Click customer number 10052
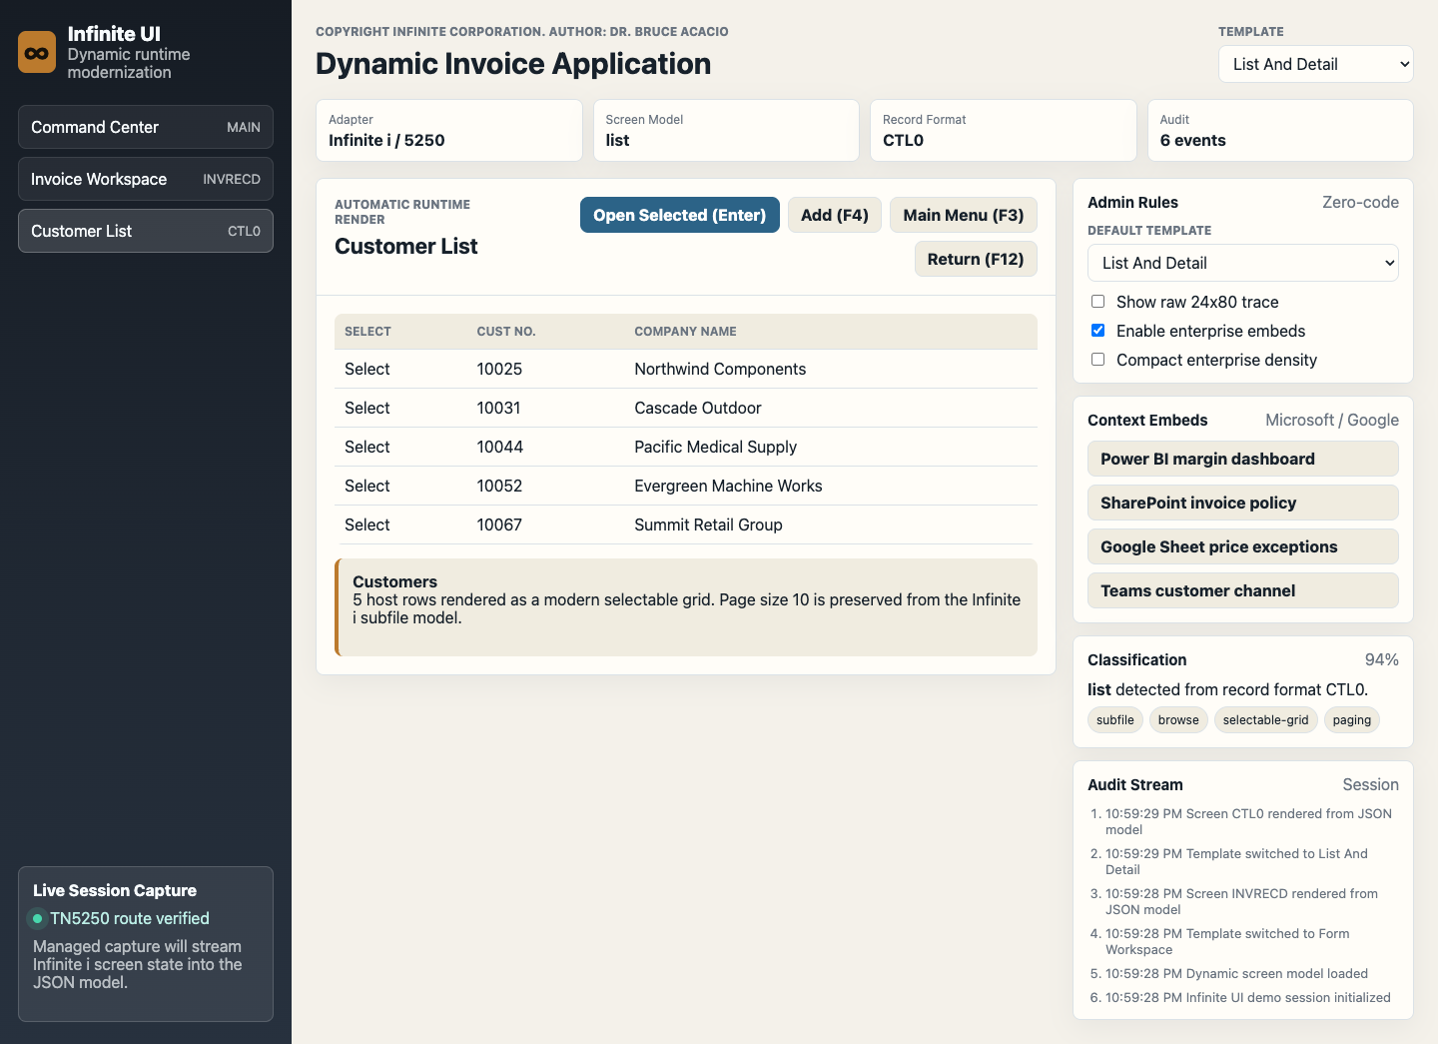 coord(499,486)
